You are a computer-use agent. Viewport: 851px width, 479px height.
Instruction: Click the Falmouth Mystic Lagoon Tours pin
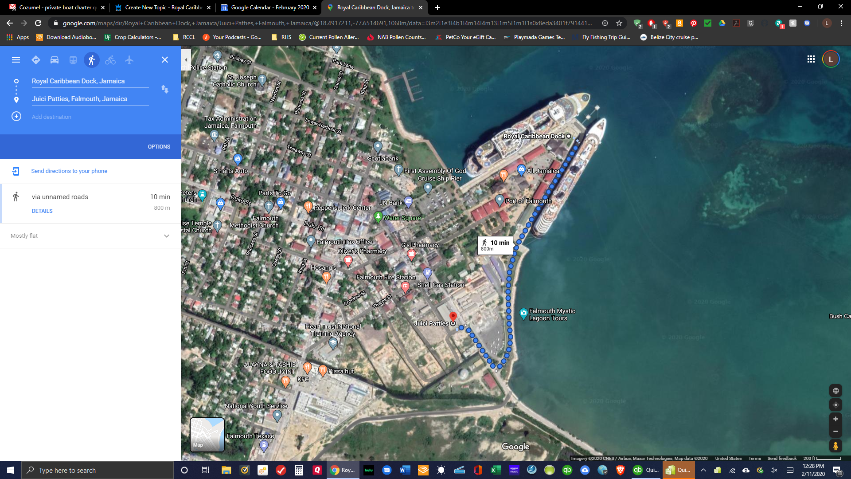(x=523, y=314)
